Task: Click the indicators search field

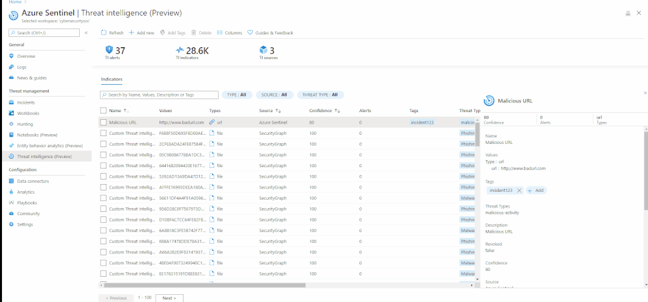Action: (x=159, y=95)
